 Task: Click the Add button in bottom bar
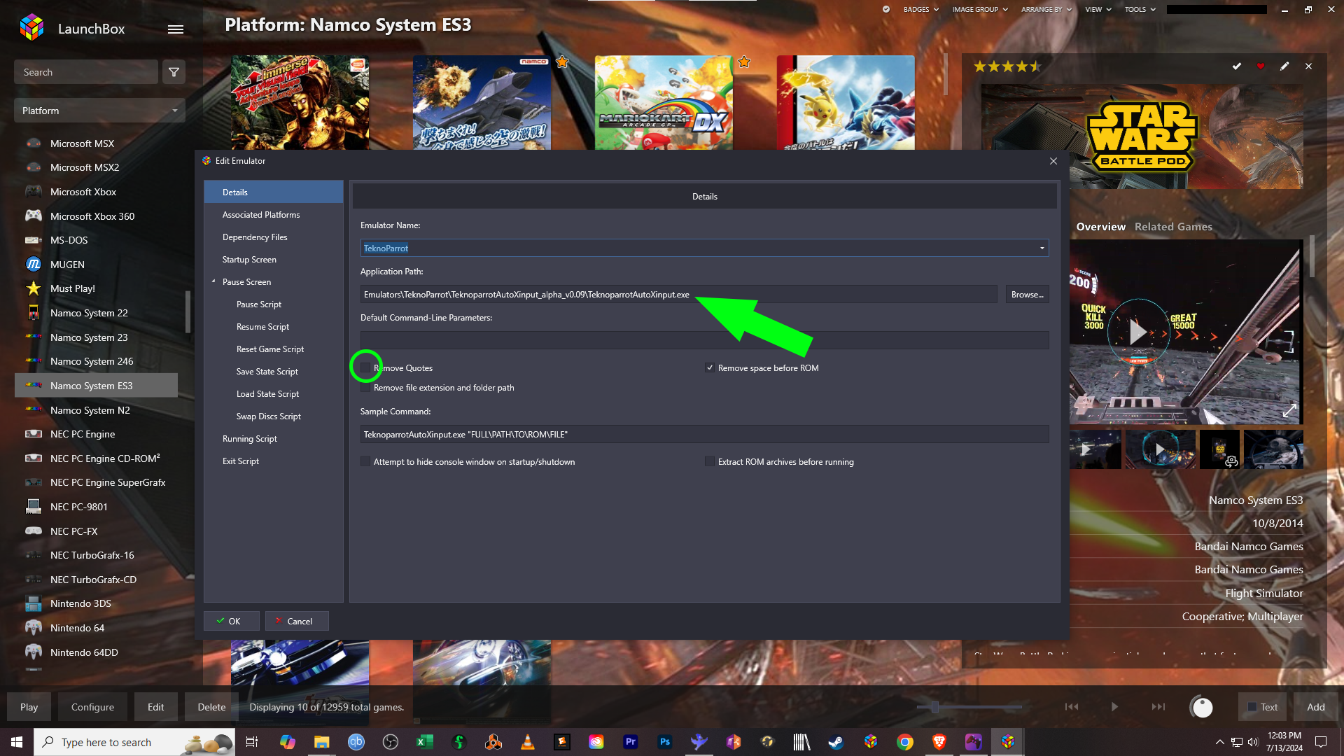pos(1316,707)
